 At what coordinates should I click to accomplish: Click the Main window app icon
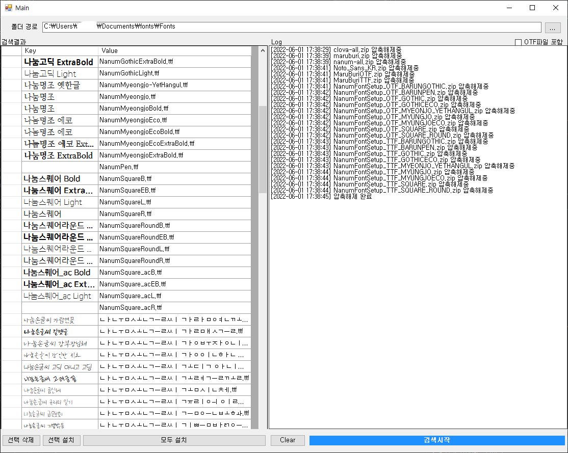(x=8, y=8)
